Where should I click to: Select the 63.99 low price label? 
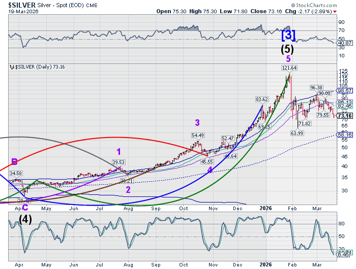296,133
